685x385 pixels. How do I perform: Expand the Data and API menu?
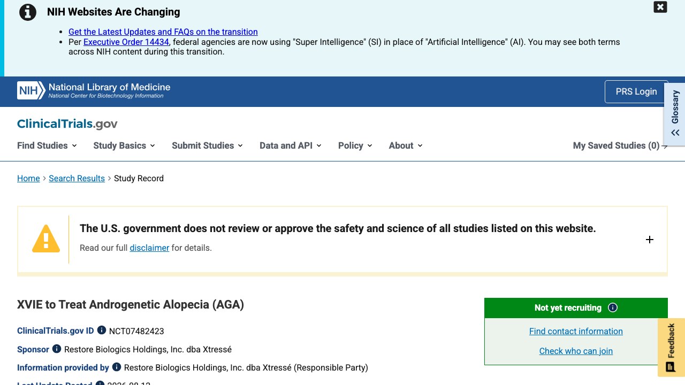(x=291, y=145)
